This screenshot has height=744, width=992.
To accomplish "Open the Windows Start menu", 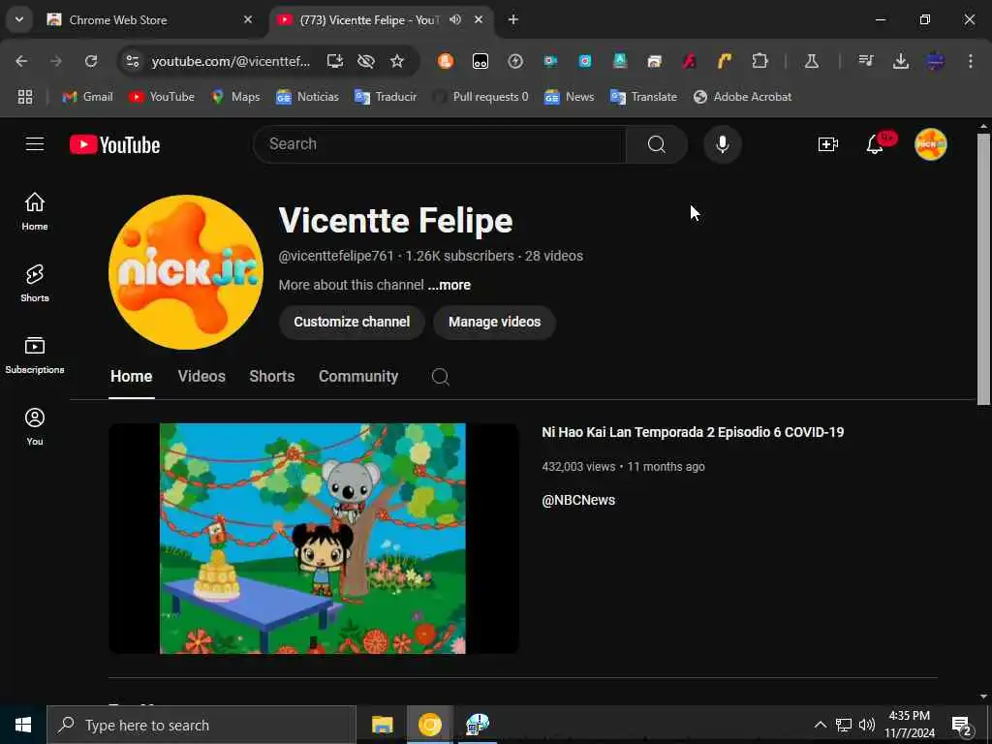I will pyautogui.click(x=23, y=725).
